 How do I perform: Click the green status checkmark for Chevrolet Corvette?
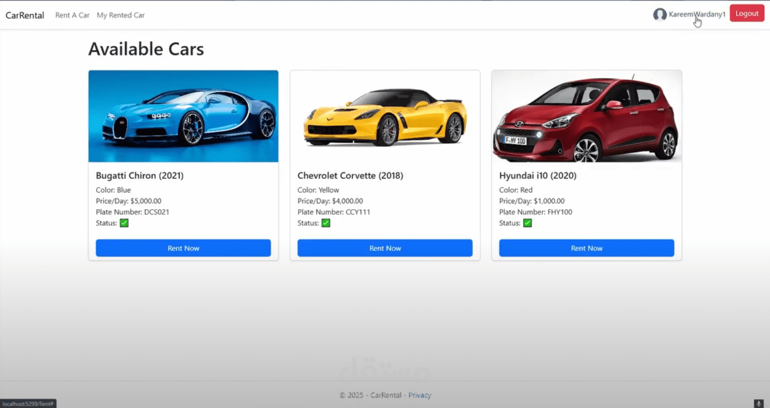click(326, 223)
